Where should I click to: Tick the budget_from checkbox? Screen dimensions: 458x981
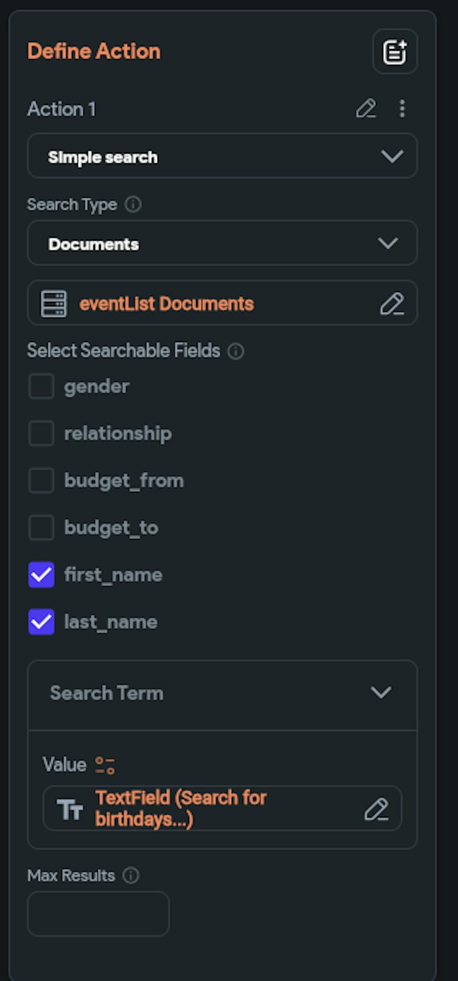tap(41, 480)
